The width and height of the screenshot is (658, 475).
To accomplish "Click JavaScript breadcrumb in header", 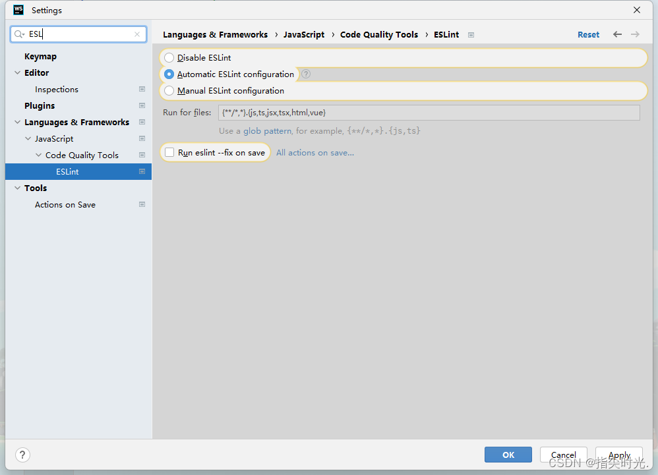I will coord(304,35).
